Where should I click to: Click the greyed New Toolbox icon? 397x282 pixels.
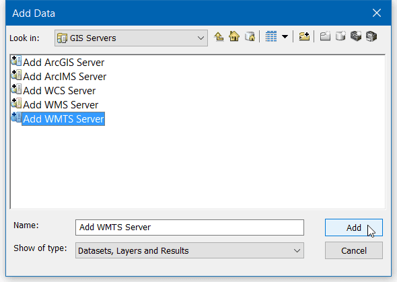(356, 36)
